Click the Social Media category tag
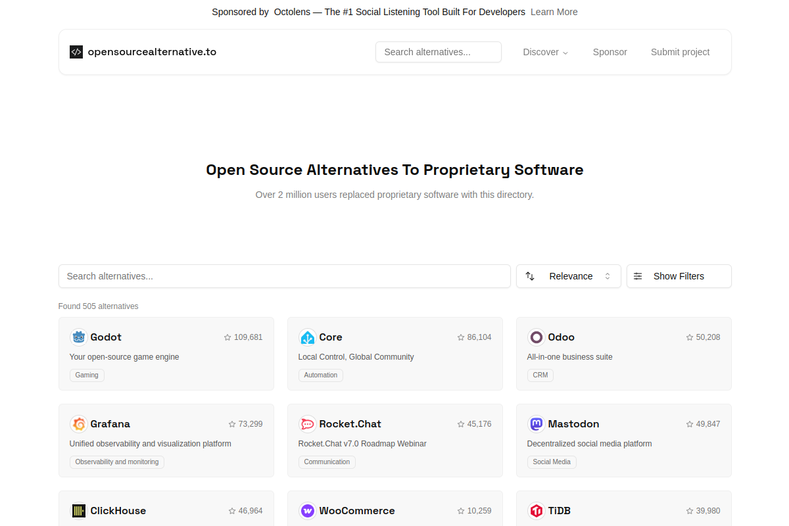Screen dimensions: 789x526 552,462
